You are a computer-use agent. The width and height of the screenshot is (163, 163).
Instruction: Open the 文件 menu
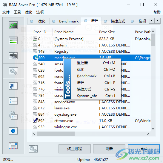(6, 12)
